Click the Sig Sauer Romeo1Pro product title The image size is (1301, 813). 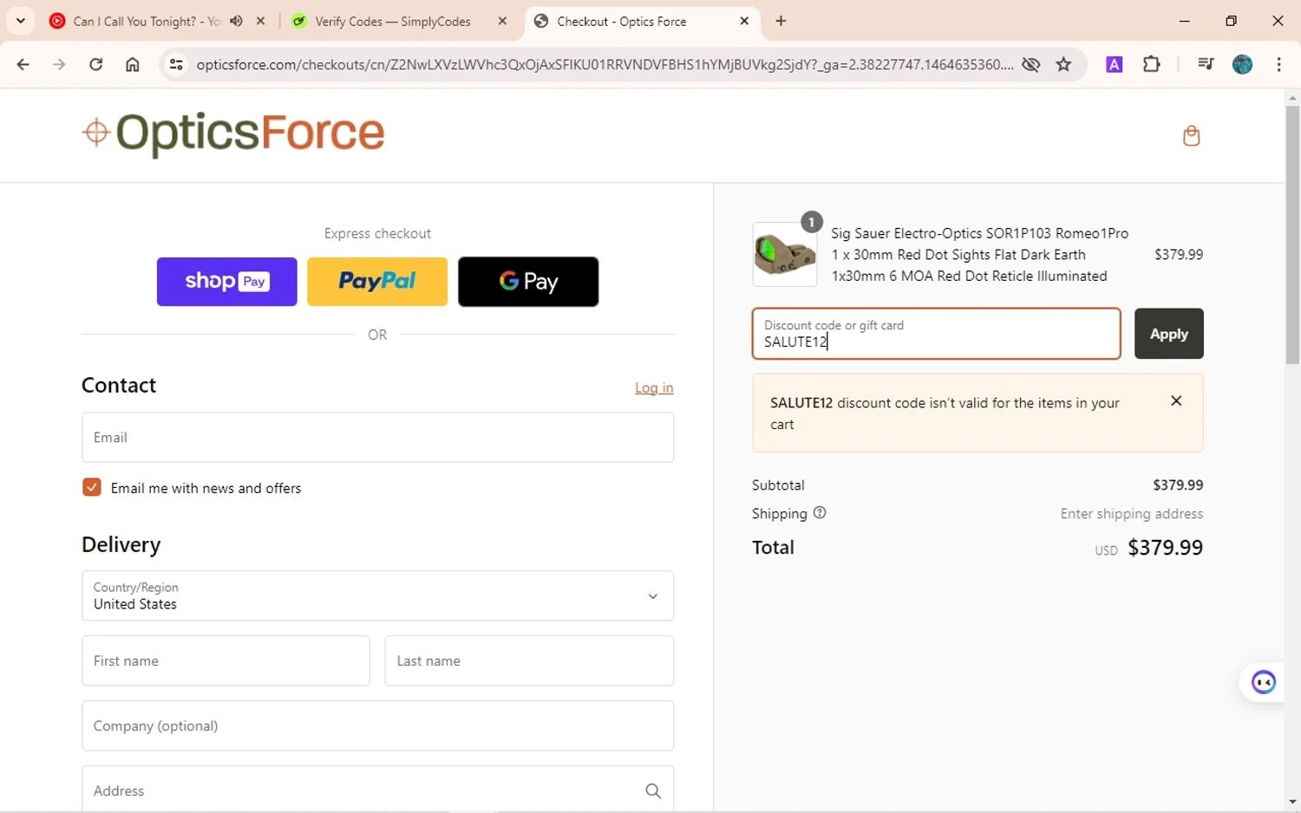pyautogui.click(x=979, y=254)
